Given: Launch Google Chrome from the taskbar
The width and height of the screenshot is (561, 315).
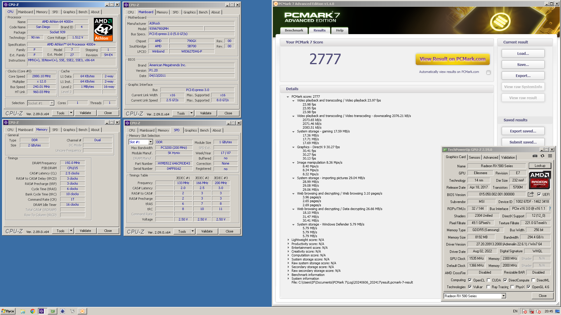Looking at the screenshot, I should [x=32, y=311].
